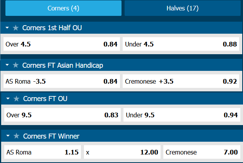The image size is (243, 163).
Task: Collapse the Corners 1st Half OU section
Action: click(x=7, y=28)
